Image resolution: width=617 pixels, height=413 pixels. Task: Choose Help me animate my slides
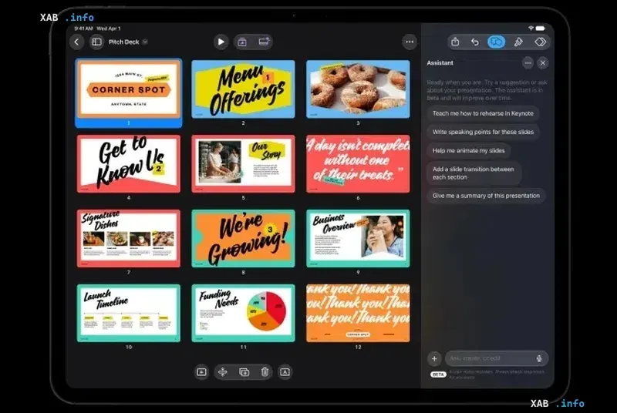(468, 150)
